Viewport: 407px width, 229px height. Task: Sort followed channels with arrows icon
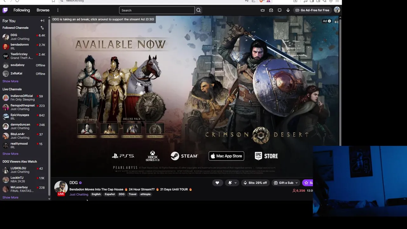click(x=42, y=28)
